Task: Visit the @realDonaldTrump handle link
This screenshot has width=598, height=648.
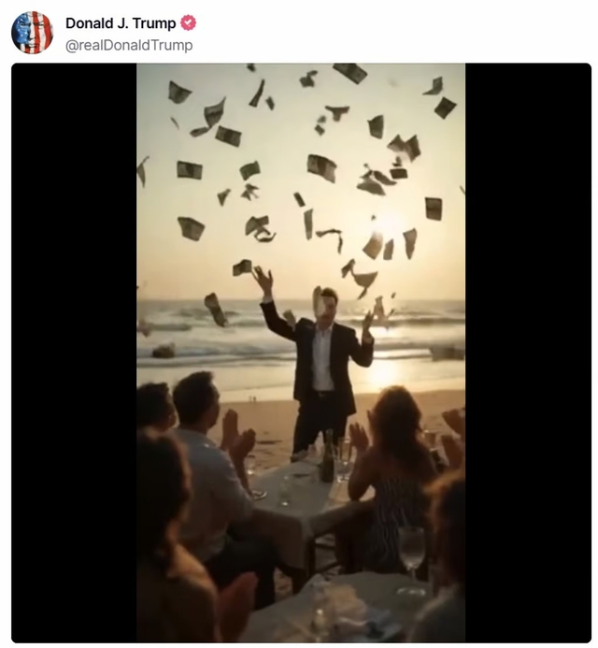Action: point(129,45)
